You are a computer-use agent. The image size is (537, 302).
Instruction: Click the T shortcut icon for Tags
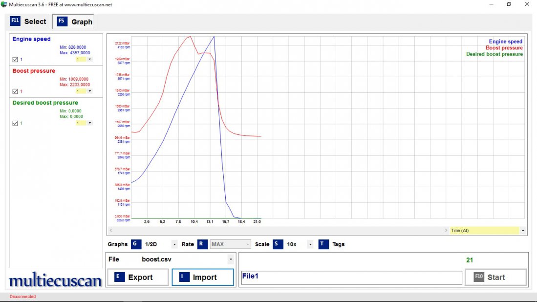[x=323, y=244]
